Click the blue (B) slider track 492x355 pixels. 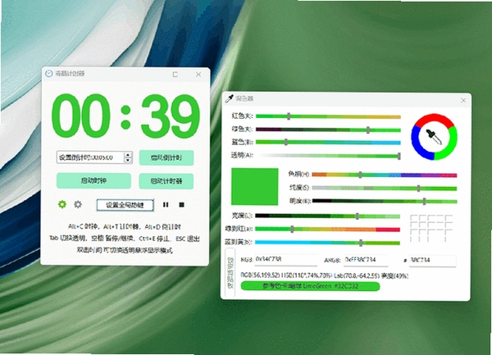click(328, 143)
